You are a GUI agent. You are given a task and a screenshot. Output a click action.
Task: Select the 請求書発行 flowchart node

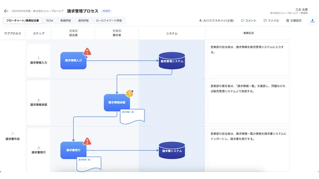click(73, 150)
